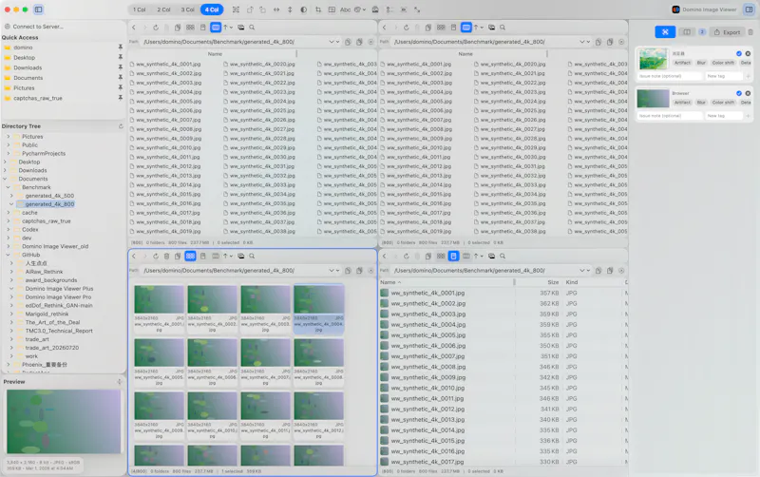Collapse the Benchmark folder in tree
Viewport: 760px width, 477px height.
tap(8, 187)
